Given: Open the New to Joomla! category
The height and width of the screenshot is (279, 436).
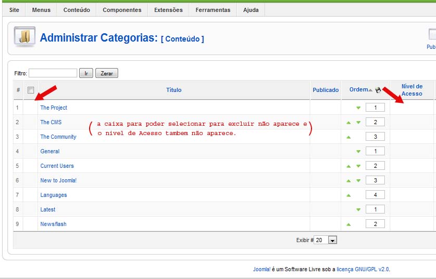Looking at the screenshot, I should pos(58,180).
